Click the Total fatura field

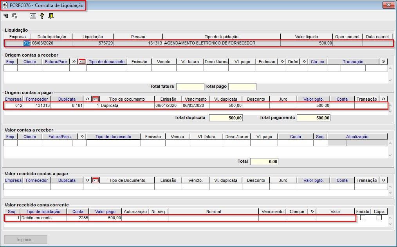click(190, 87)
